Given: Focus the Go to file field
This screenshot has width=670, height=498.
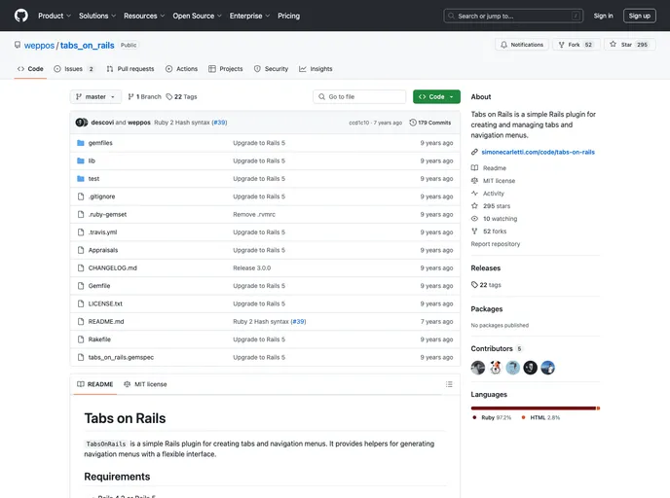Looking at the screenshot, I should (359, 97).
